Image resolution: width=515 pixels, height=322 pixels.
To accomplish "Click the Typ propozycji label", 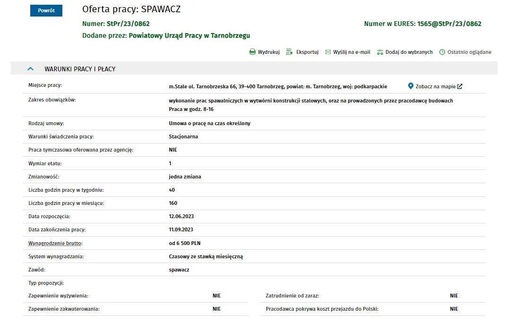I will click(46, 283).
